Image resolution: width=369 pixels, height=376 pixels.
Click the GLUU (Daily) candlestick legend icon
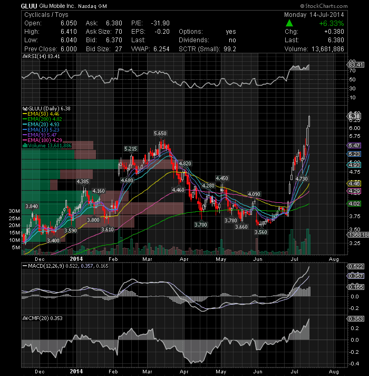coord(25,109)
